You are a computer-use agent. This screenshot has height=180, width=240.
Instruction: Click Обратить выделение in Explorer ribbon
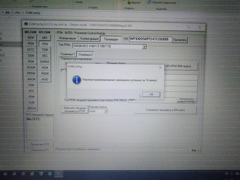pyautogui.click(x=162, y=2)
